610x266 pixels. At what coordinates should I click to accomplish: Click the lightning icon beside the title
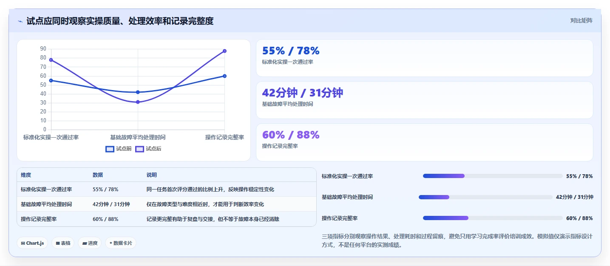click(20, 21)
